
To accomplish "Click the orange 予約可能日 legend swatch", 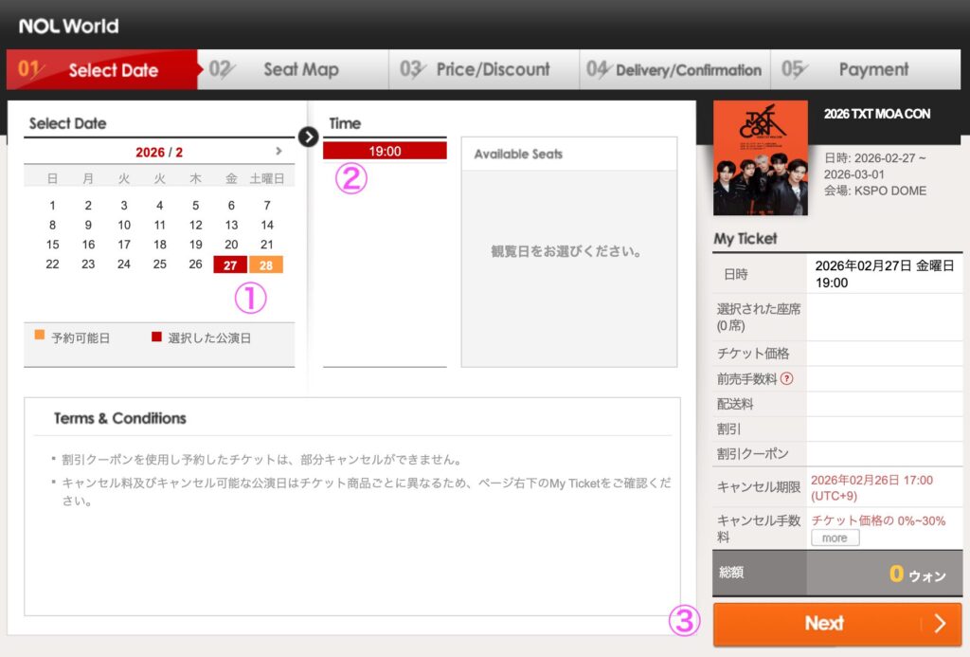I will coord(40,336).
